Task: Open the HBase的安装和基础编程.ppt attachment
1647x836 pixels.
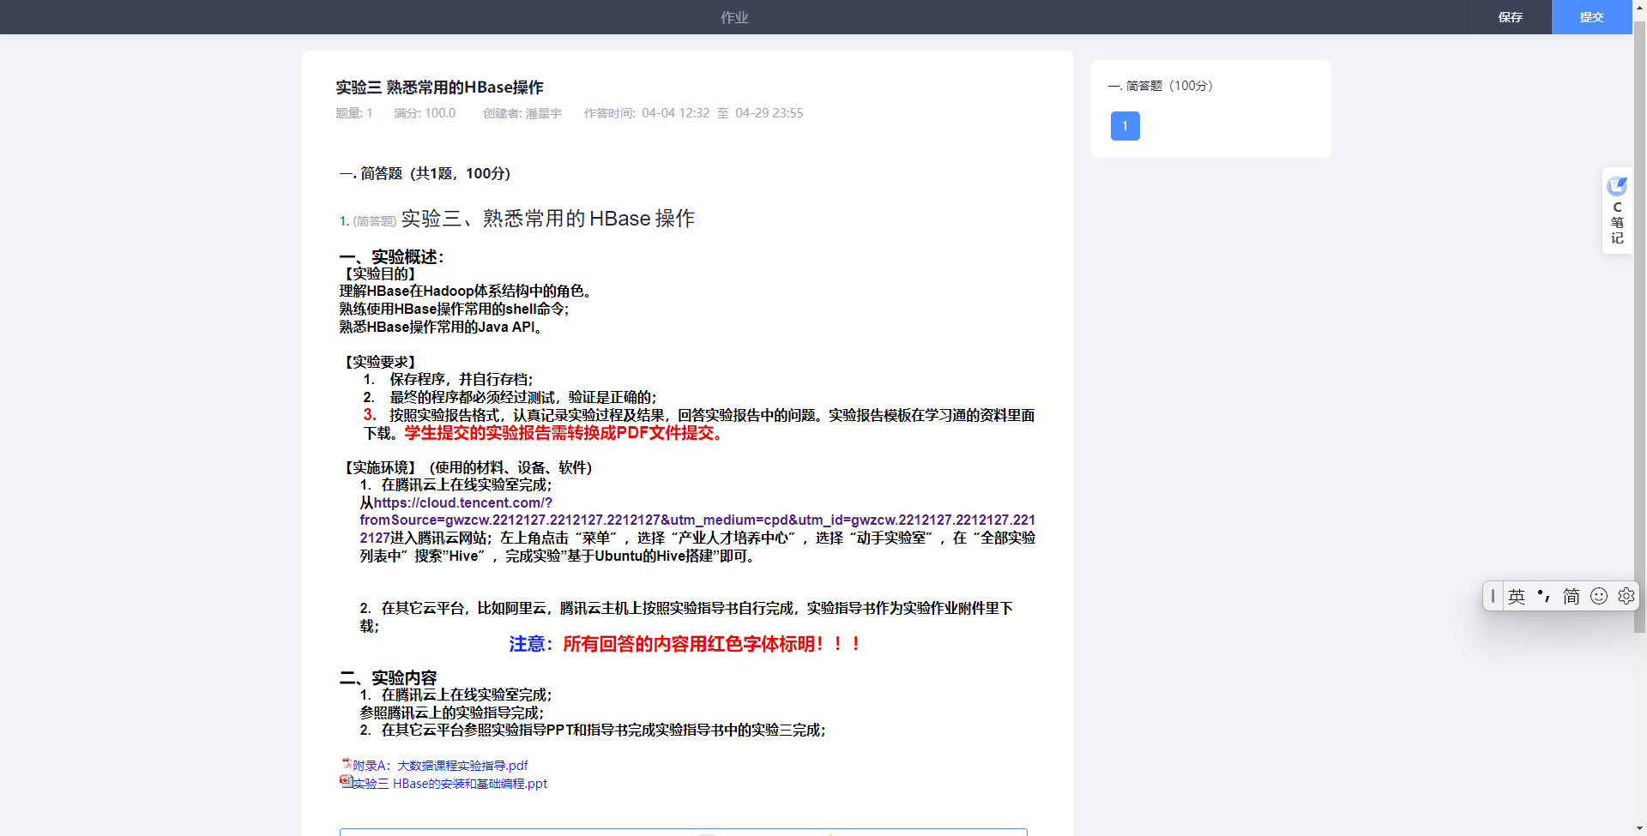Action: (x=449, y=784)
